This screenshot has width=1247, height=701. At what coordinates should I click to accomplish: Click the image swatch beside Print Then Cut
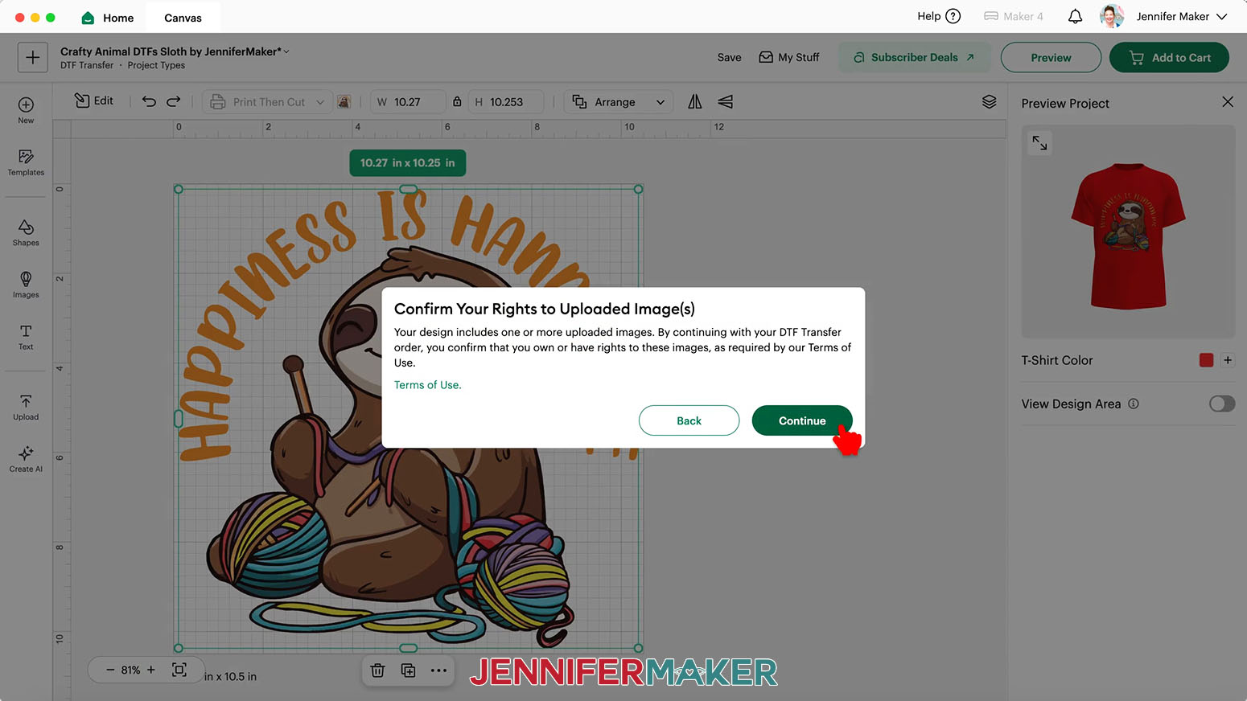(344, 102)
